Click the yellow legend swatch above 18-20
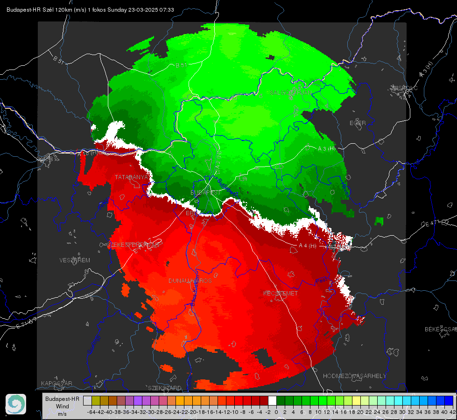This screenshot has height=420, width=457. [357, 401]
